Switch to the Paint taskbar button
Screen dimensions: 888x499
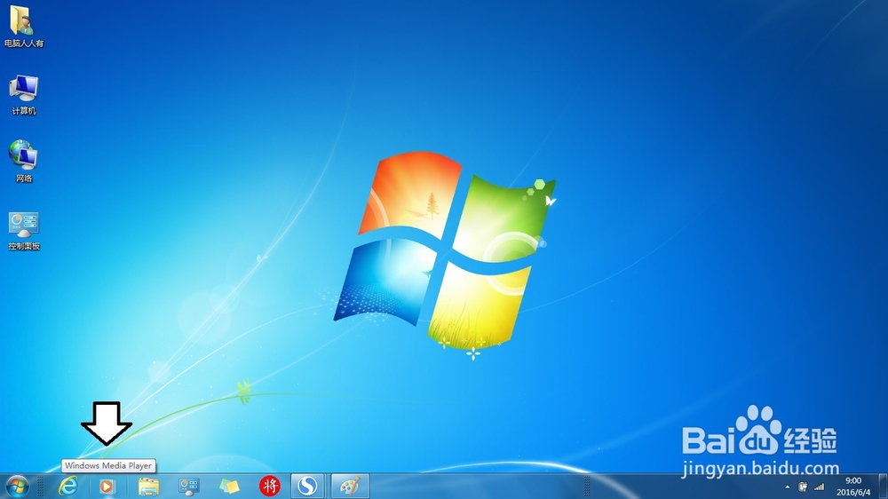point(350,486)
